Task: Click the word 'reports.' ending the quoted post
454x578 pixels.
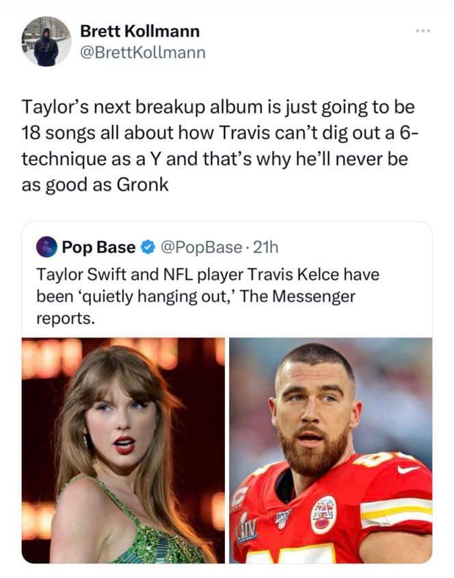Action: coord(64,319)
